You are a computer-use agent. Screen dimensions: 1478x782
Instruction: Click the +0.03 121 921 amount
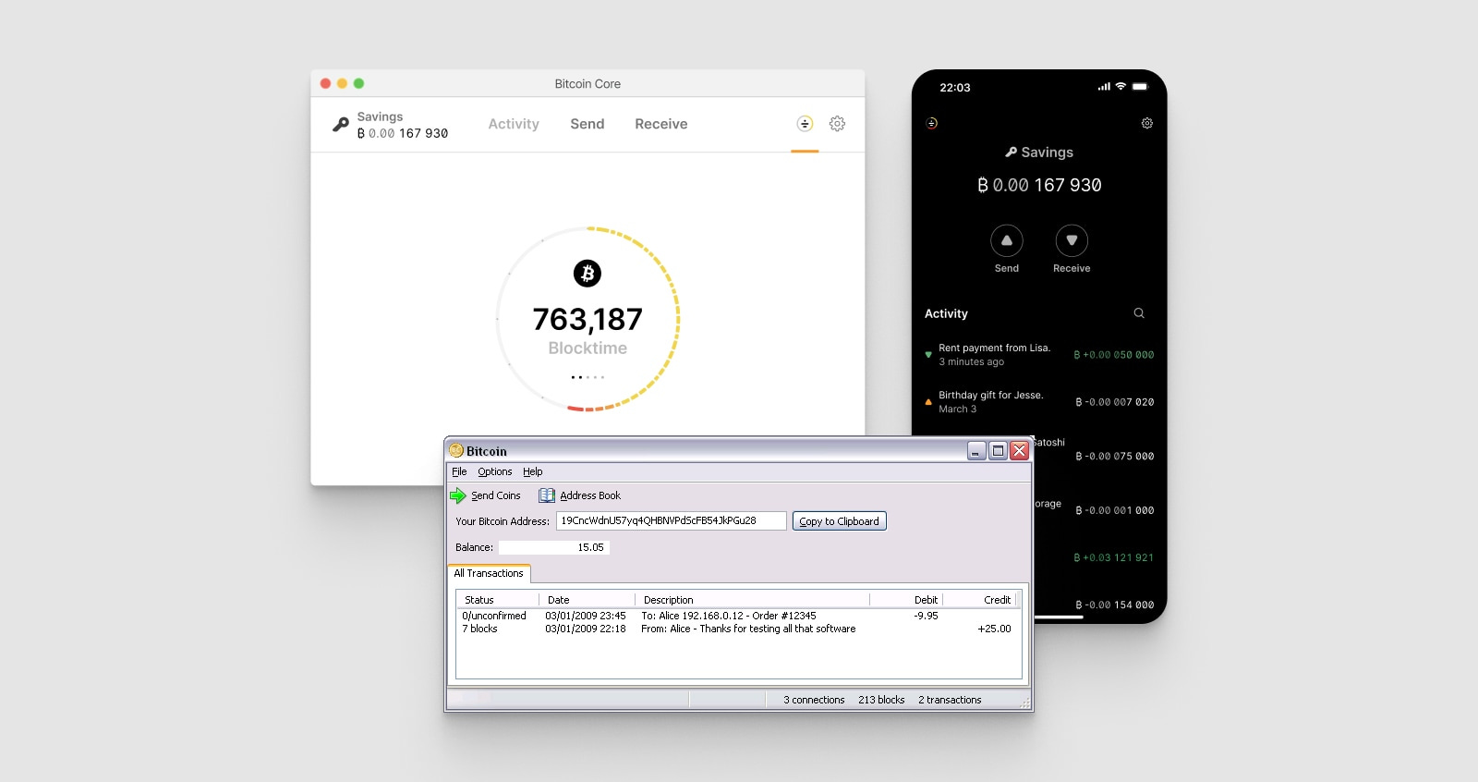point(1114,558)
